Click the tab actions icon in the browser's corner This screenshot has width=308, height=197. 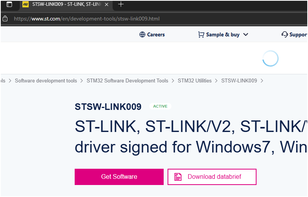[9, 4]
